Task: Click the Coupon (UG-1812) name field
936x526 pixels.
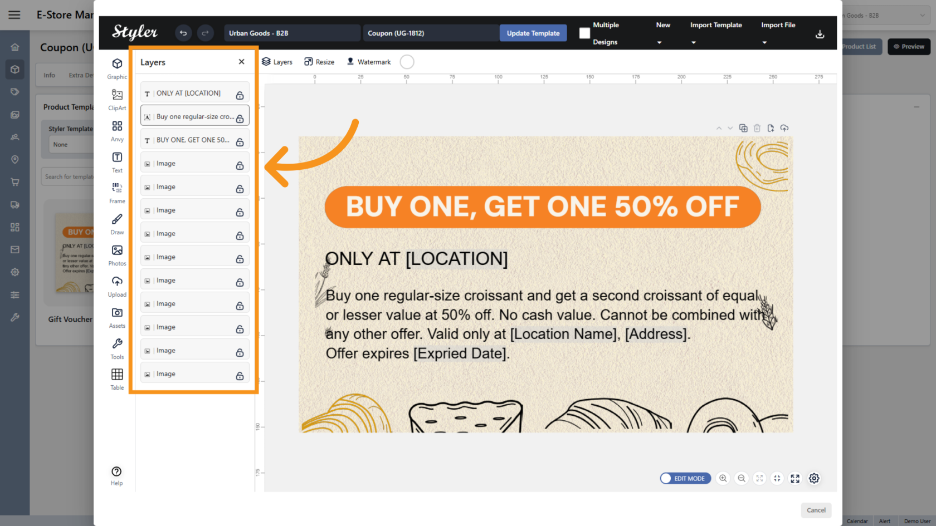Action: click(430, 33)
